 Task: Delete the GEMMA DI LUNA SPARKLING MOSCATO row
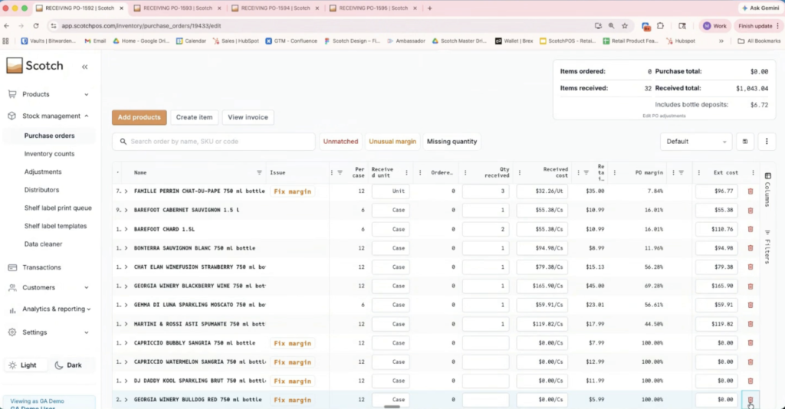[750, 305]
